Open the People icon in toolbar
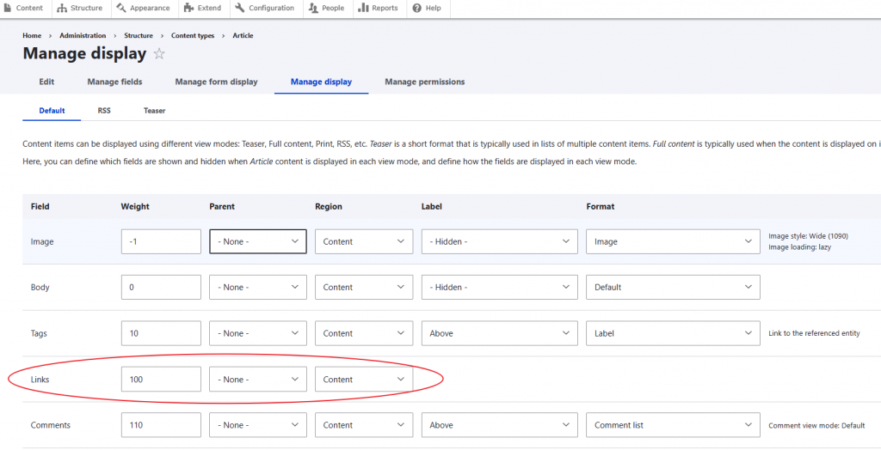Image resolution: width=881 pixels, height=450 pixels. 313,8
